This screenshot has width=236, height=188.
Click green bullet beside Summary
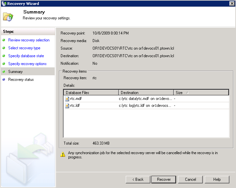(x=4, y=71)
